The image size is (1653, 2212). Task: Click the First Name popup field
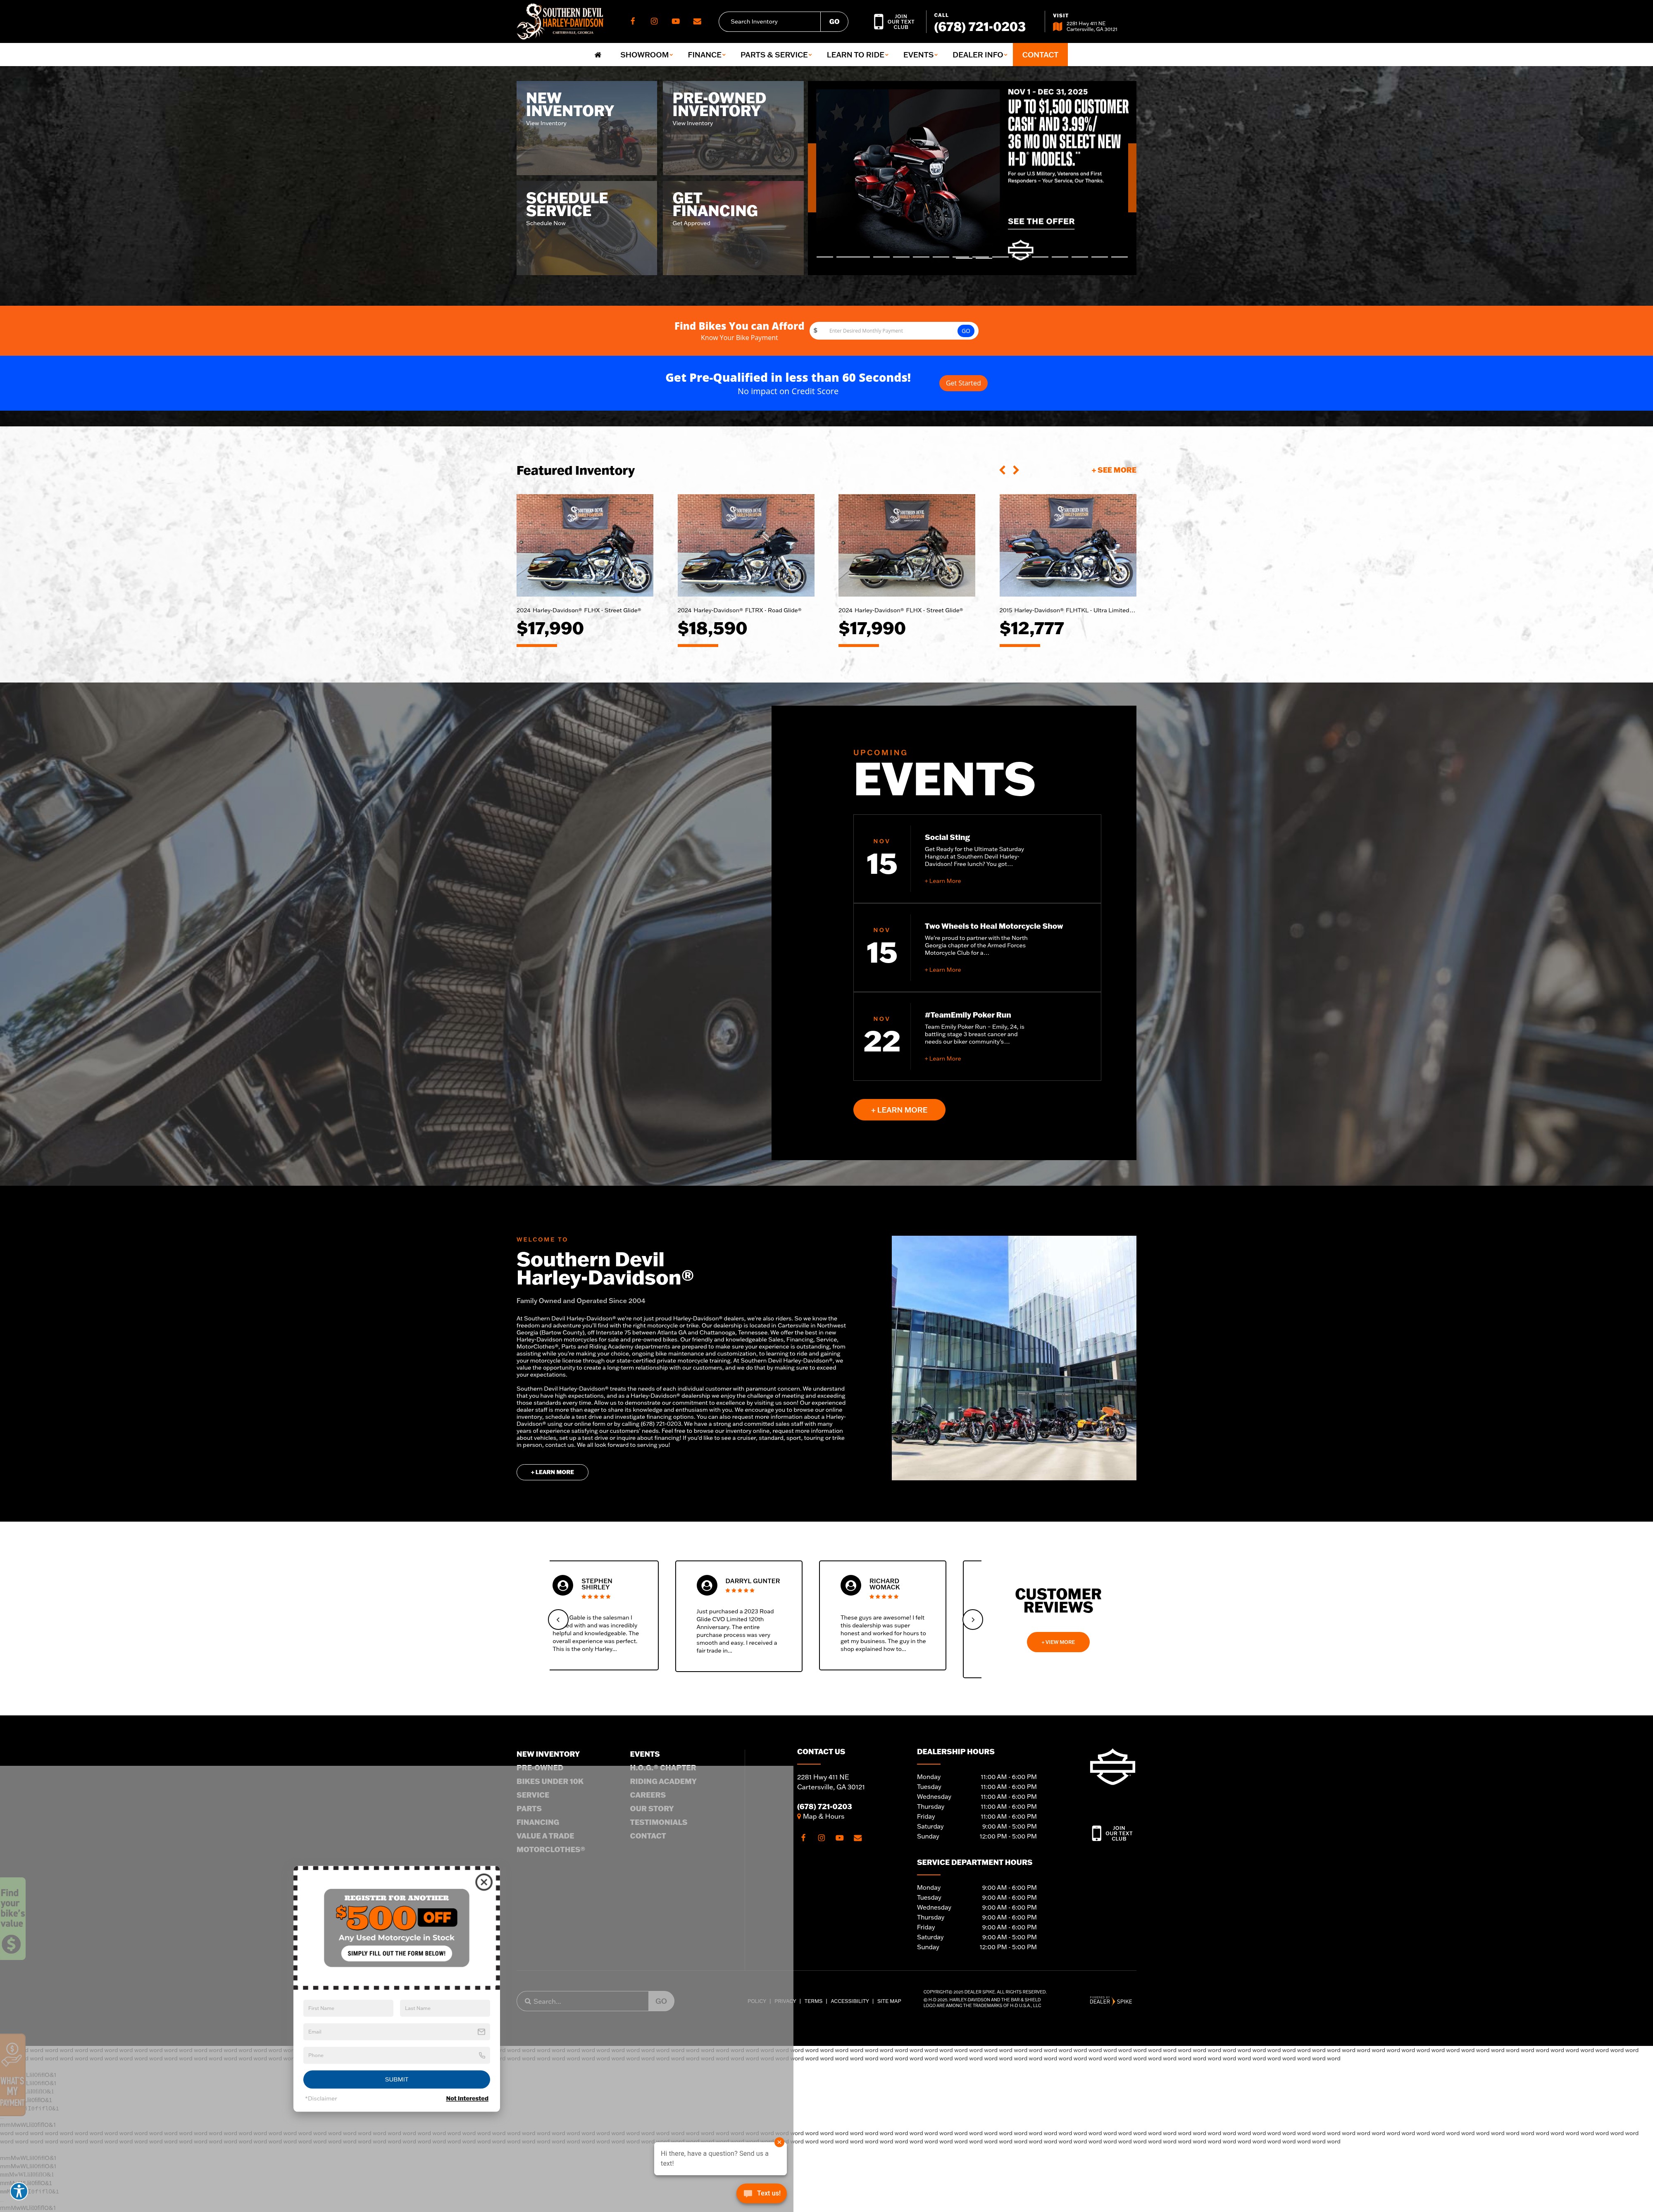(348, 2008)
